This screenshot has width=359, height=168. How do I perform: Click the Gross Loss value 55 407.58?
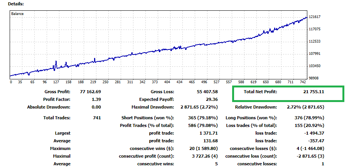click(207, 92)
